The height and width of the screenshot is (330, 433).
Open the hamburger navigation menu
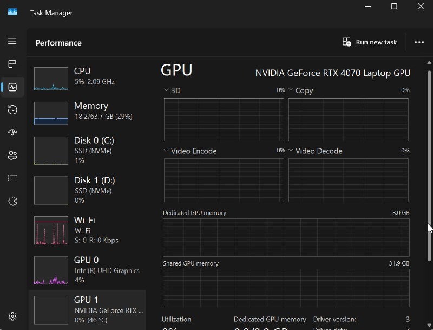[12, 41]
